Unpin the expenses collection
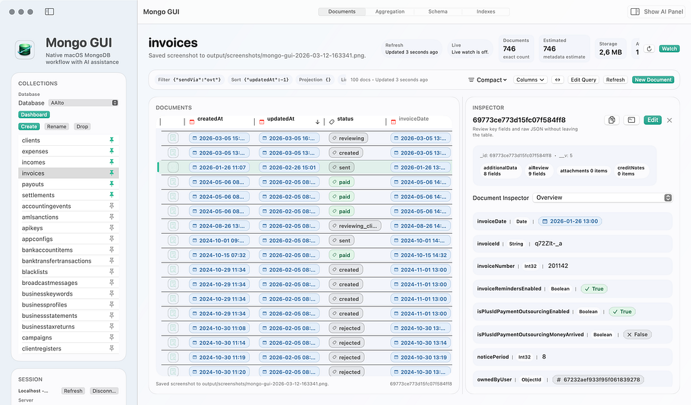The height and width of the screenshot is (405, 691). coord(111,151)
